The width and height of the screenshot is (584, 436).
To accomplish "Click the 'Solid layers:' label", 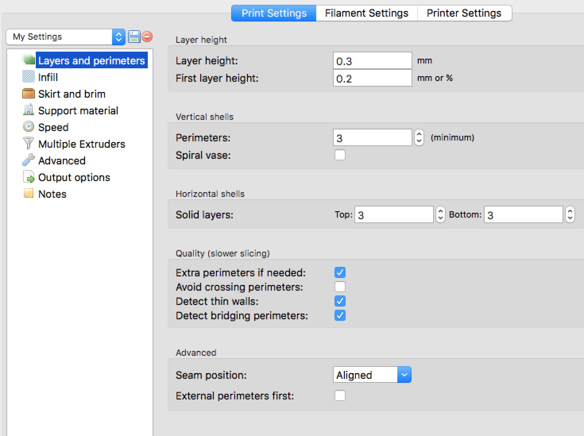I will coord(205,215).
